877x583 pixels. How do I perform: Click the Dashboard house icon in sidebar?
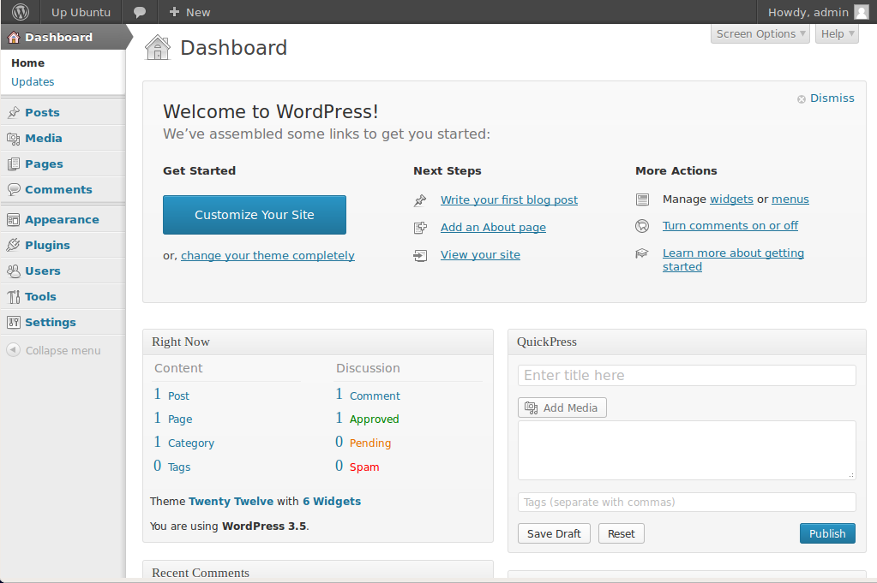14,38
